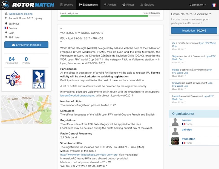Click the FAI federation logo
Viewport: 219px width, 169px height.
pos(39,79)
